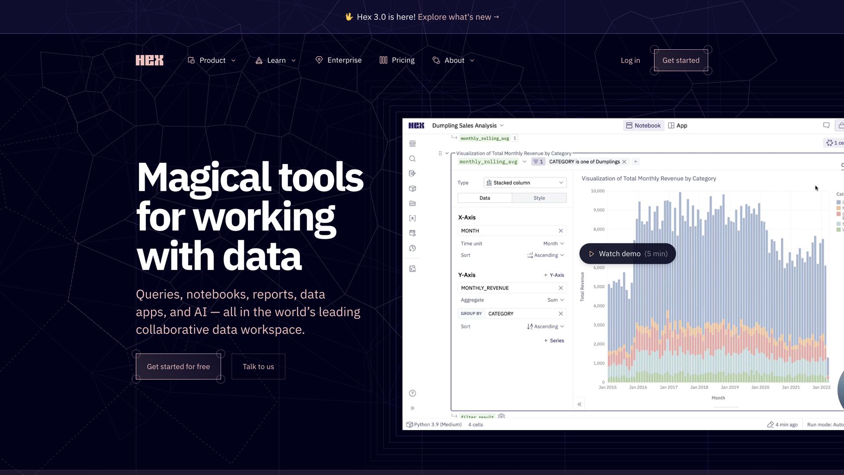Open the comments icon in notebook header
Screen dimensions: 844x475
coord(826,125)
